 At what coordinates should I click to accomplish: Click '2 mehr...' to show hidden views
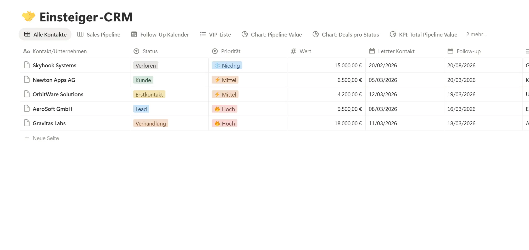tap(477, 34)
